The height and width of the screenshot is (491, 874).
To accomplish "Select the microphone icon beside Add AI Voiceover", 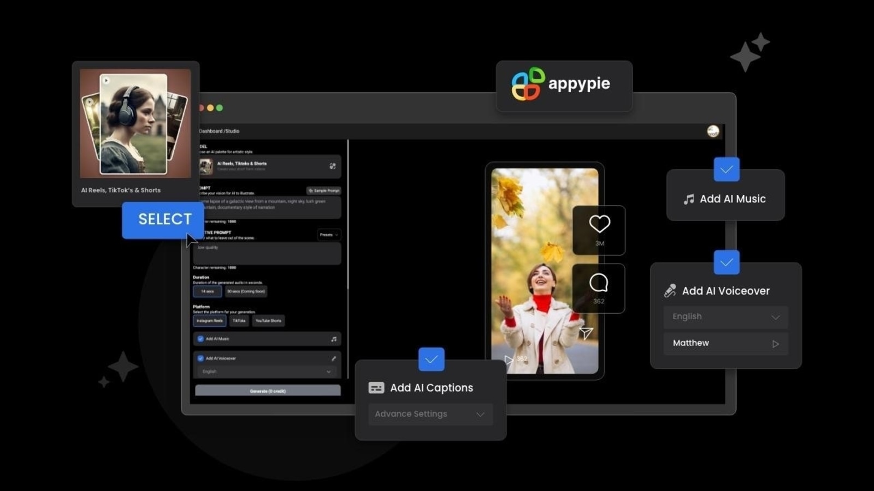I will pos(670,290).
